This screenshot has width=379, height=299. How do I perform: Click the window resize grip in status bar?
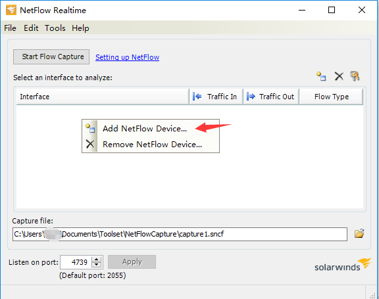pos(372,296)
